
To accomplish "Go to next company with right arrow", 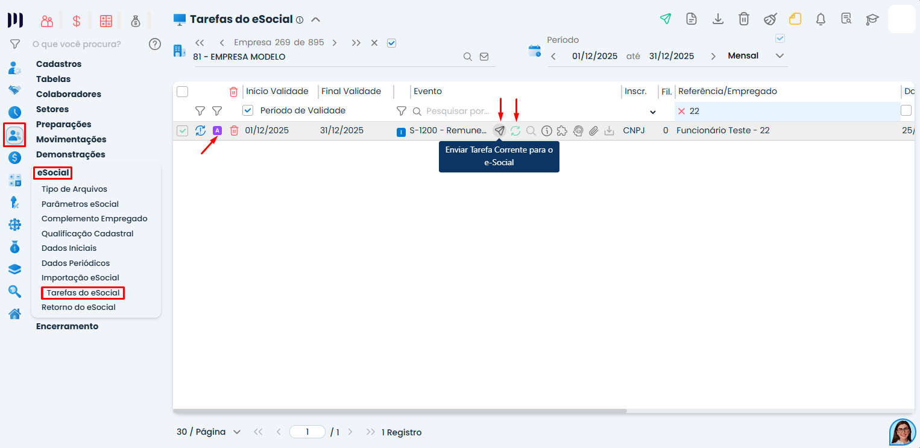I will (335, 43).
